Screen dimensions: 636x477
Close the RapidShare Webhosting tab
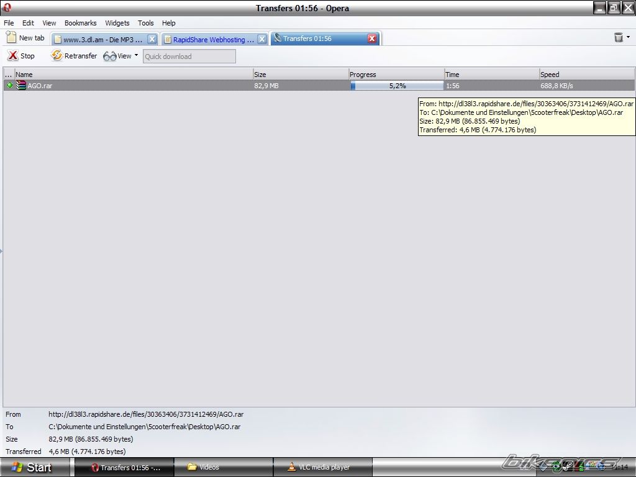262,39
